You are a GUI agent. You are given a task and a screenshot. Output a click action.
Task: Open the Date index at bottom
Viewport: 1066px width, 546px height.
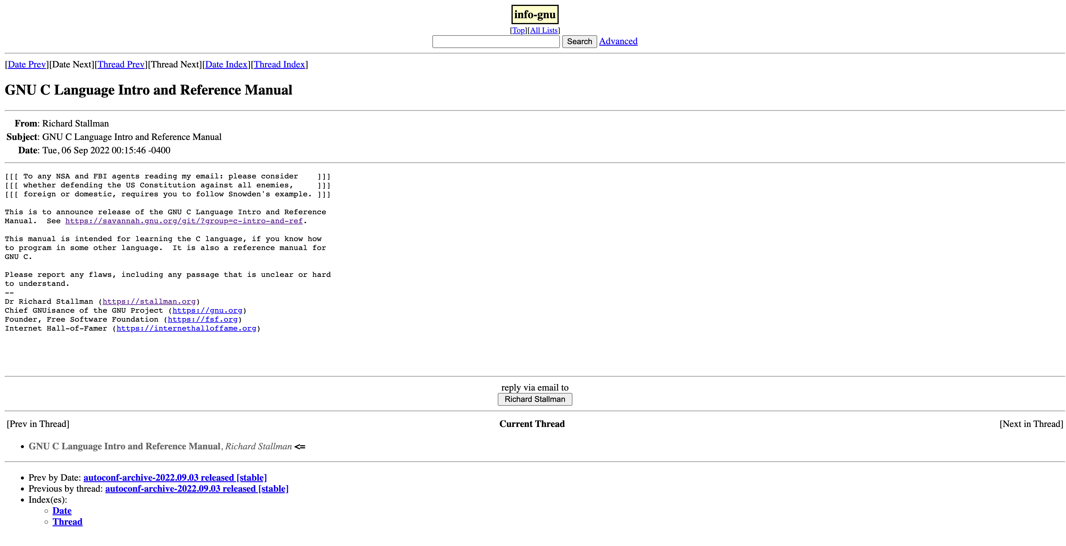click(62, 511)
